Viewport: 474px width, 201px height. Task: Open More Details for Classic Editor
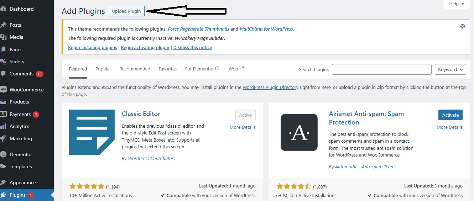243,127
